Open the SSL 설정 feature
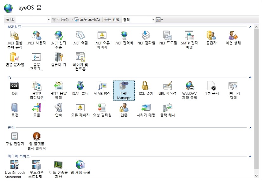263x182 pixels. [x=146, y=89]
